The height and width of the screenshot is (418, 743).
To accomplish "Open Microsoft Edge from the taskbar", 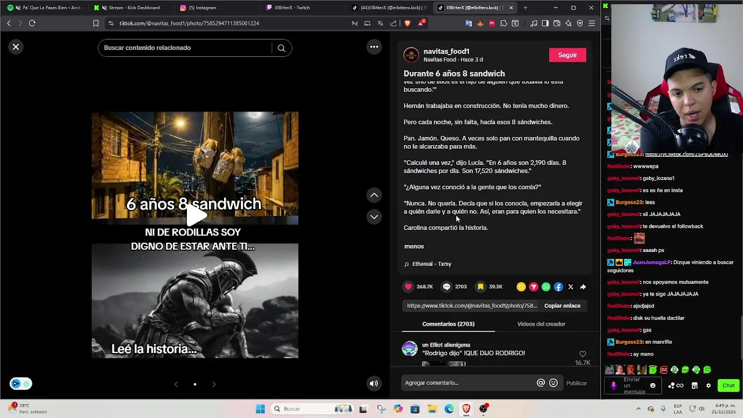I will click(x=449, y=409).
